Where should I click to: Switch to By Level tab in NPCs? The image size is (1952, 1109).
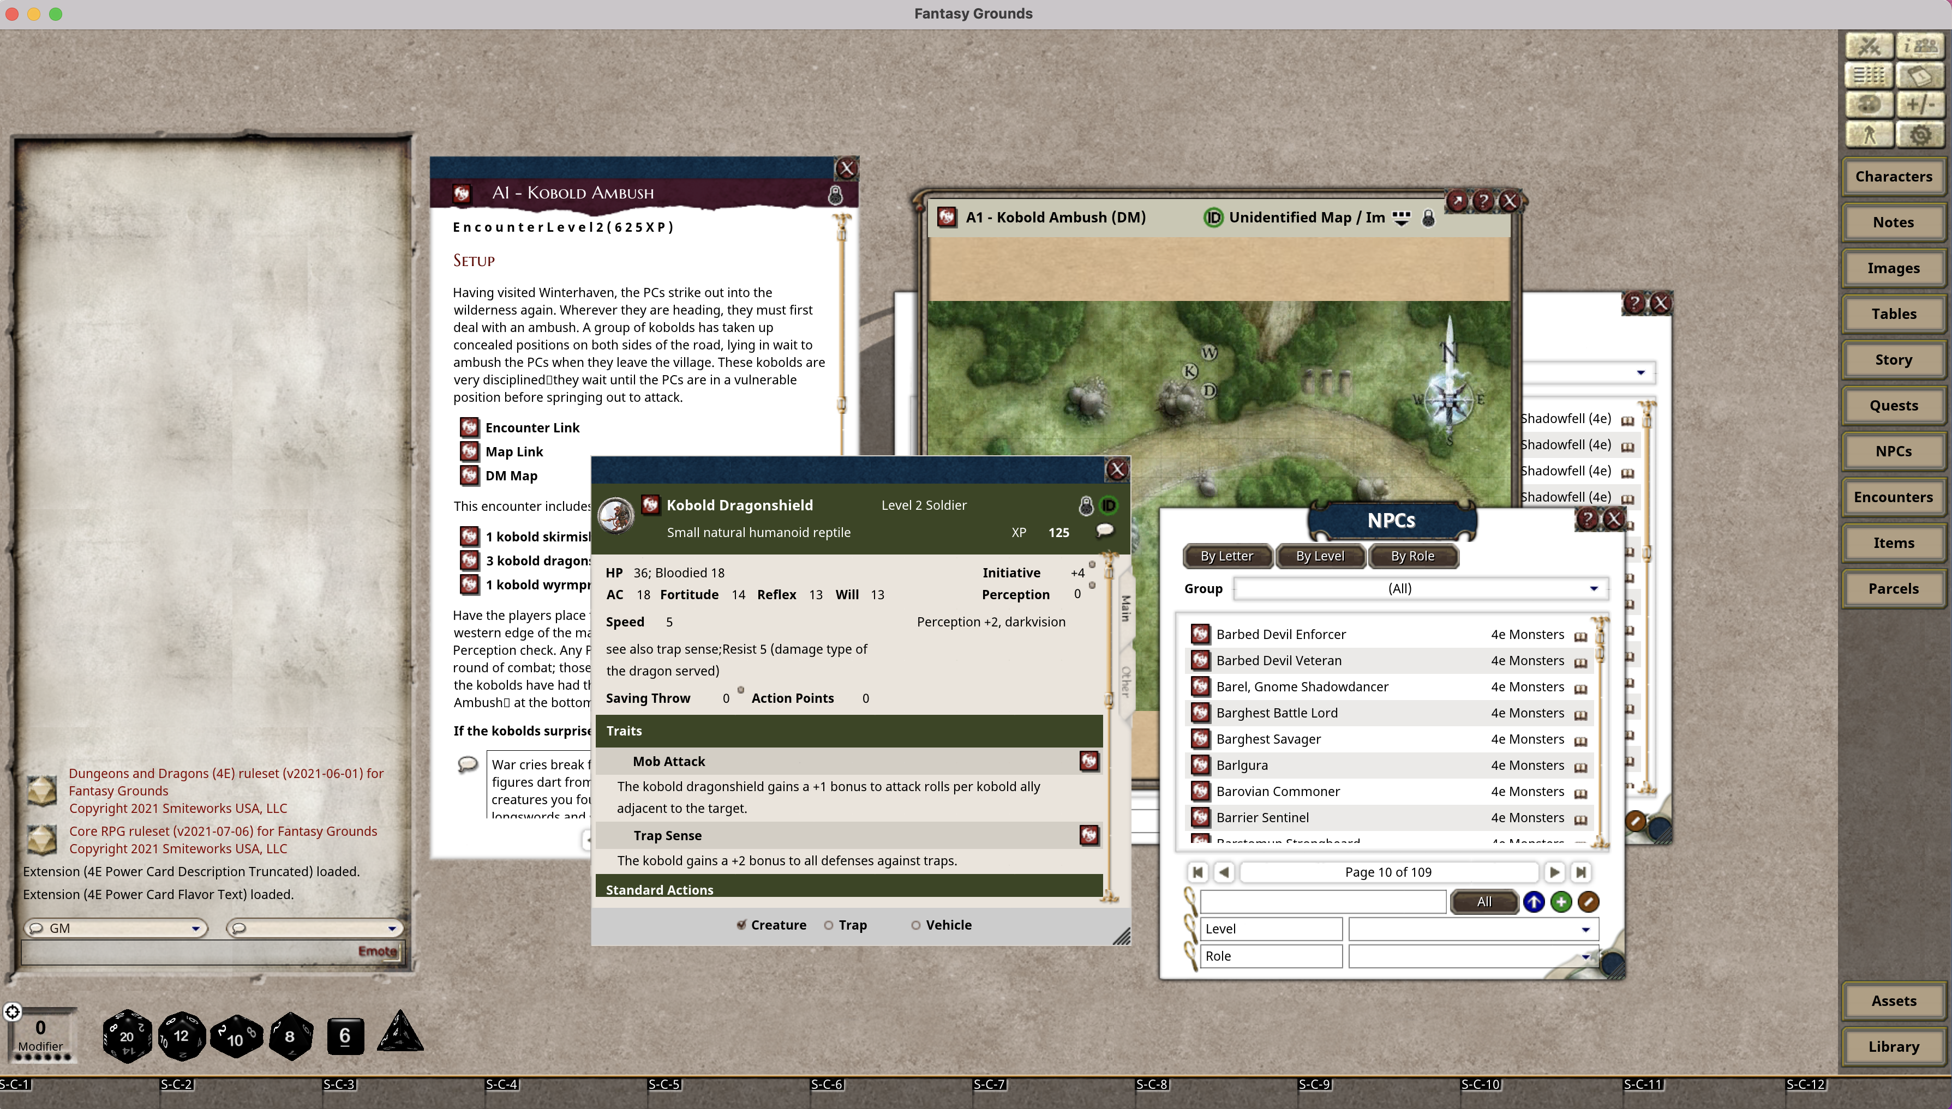pos(1320,556)
